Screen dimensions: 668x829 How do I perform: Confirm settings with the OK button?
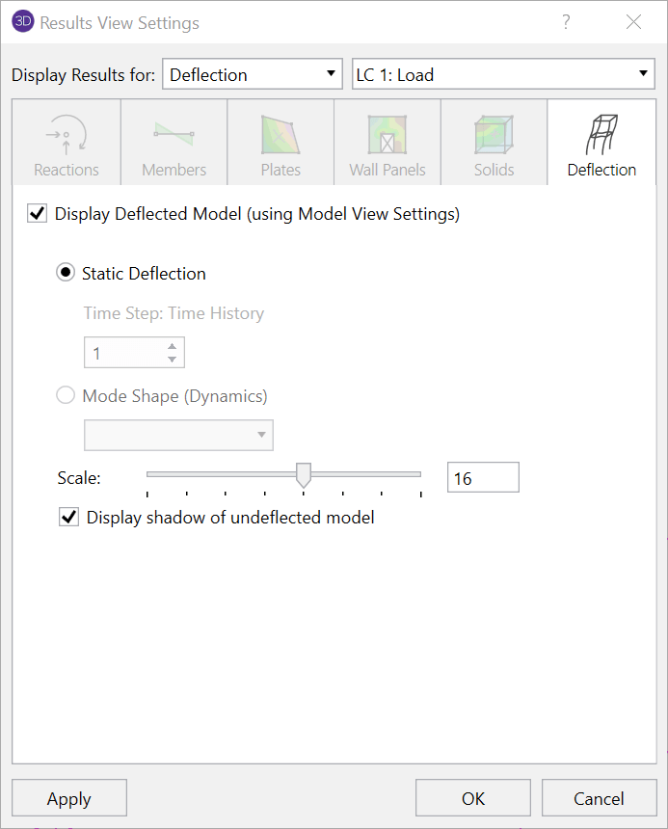472,797
